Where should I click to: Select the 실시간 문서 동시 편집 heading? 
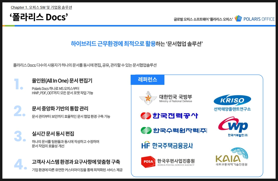(53, 133)
